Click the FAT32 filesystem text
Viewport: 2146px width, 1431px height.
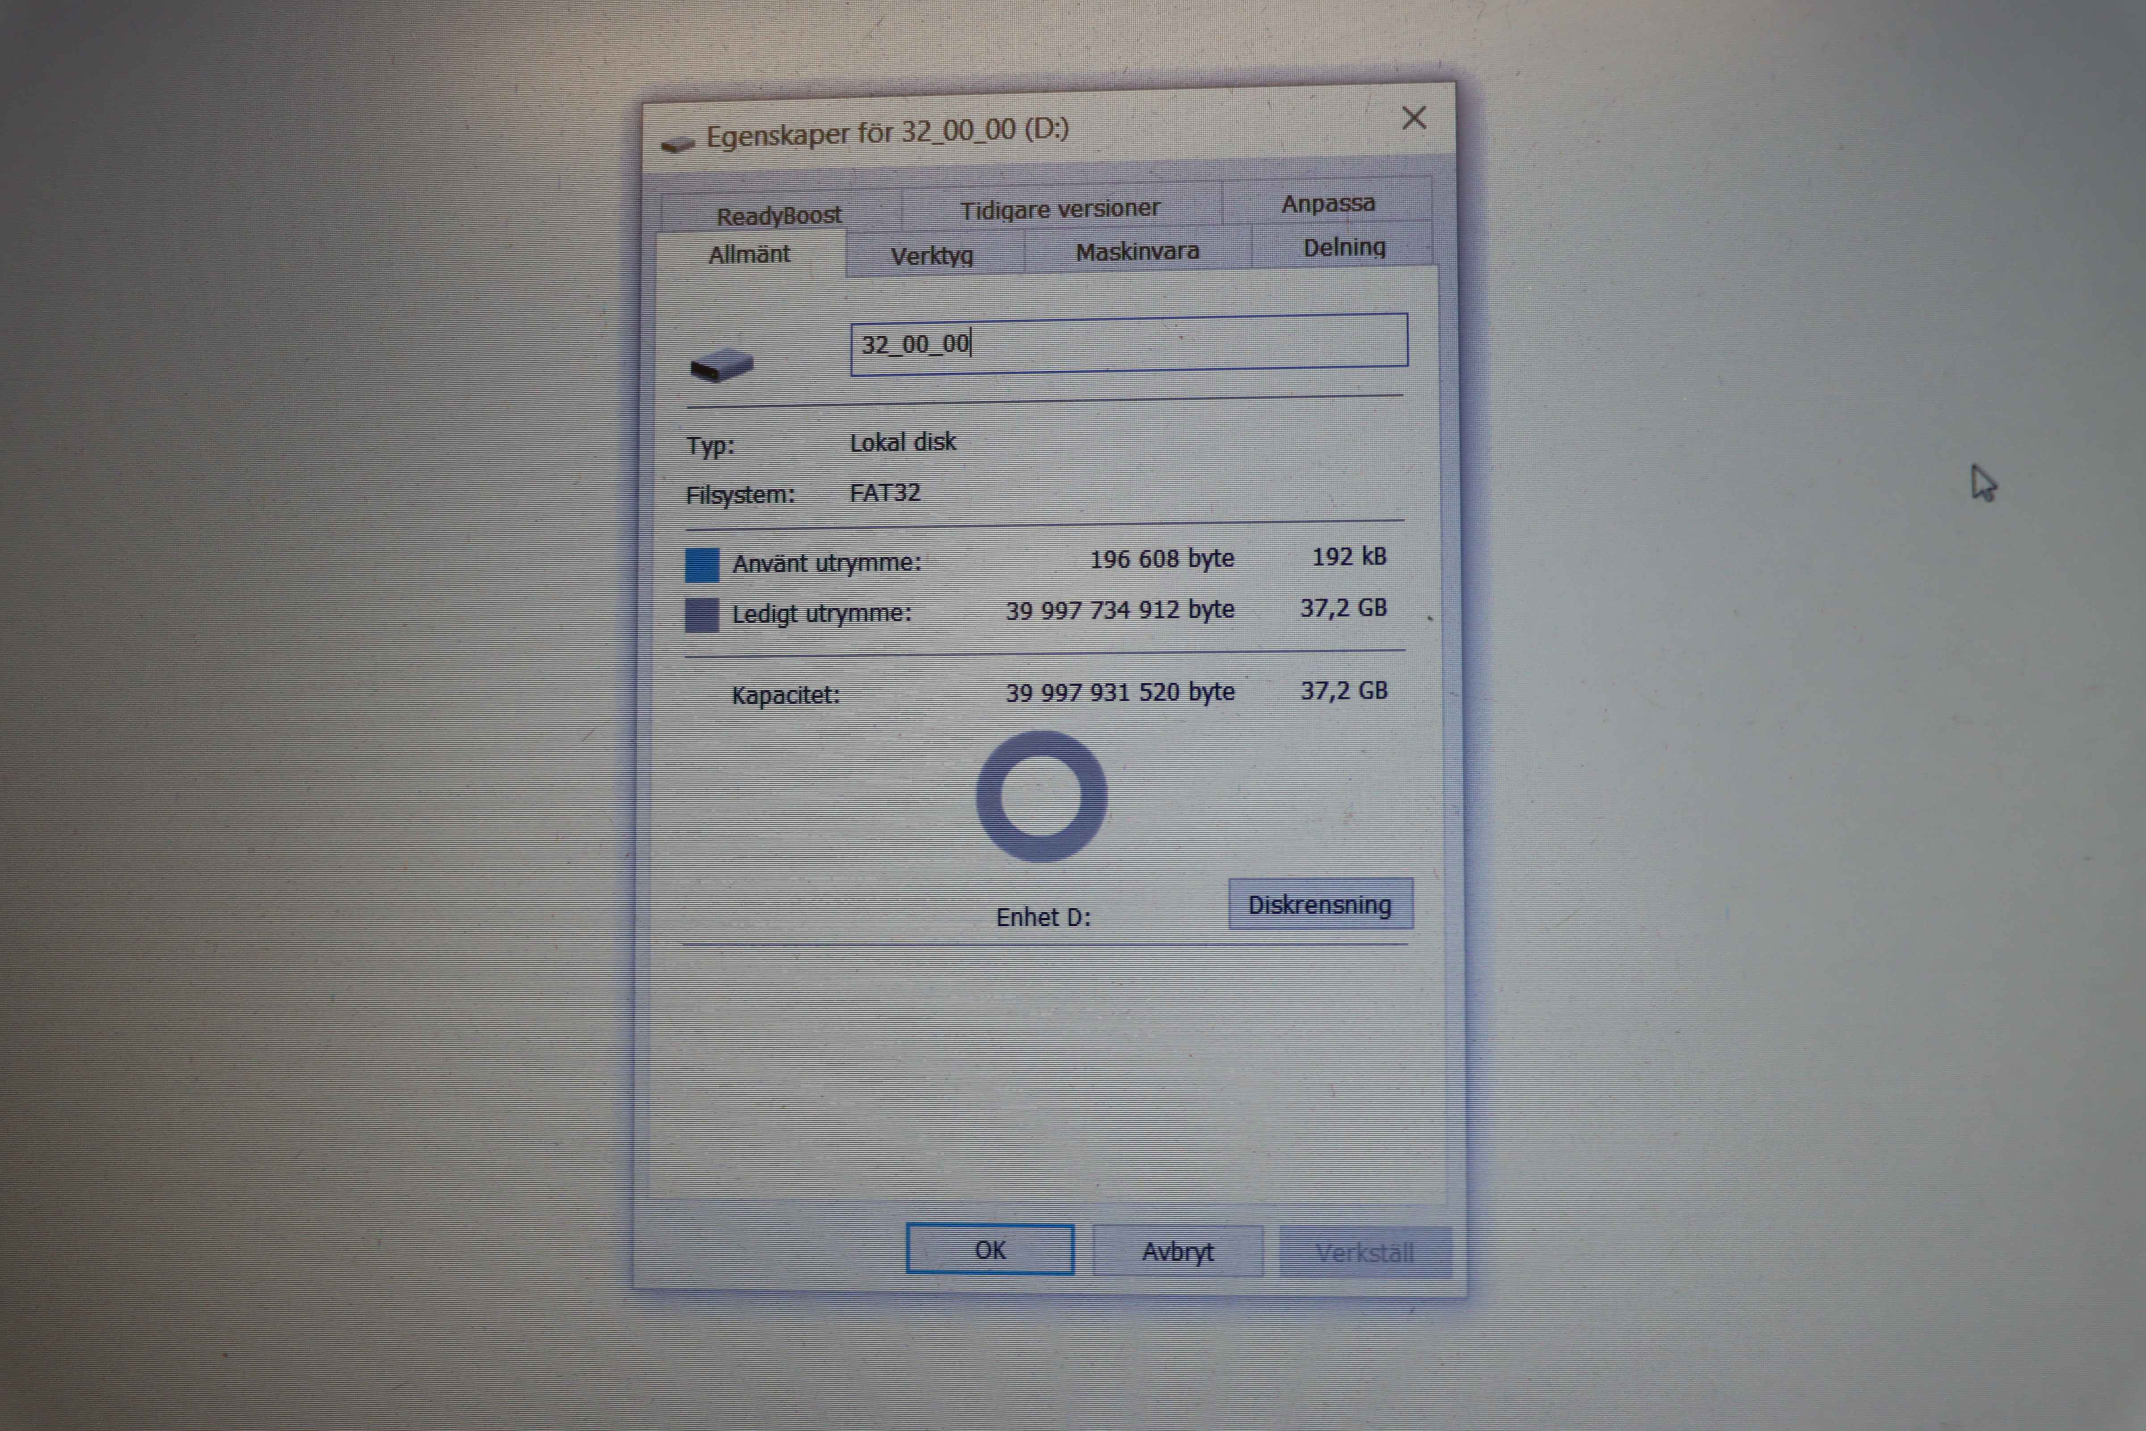(x=884, y=493)
